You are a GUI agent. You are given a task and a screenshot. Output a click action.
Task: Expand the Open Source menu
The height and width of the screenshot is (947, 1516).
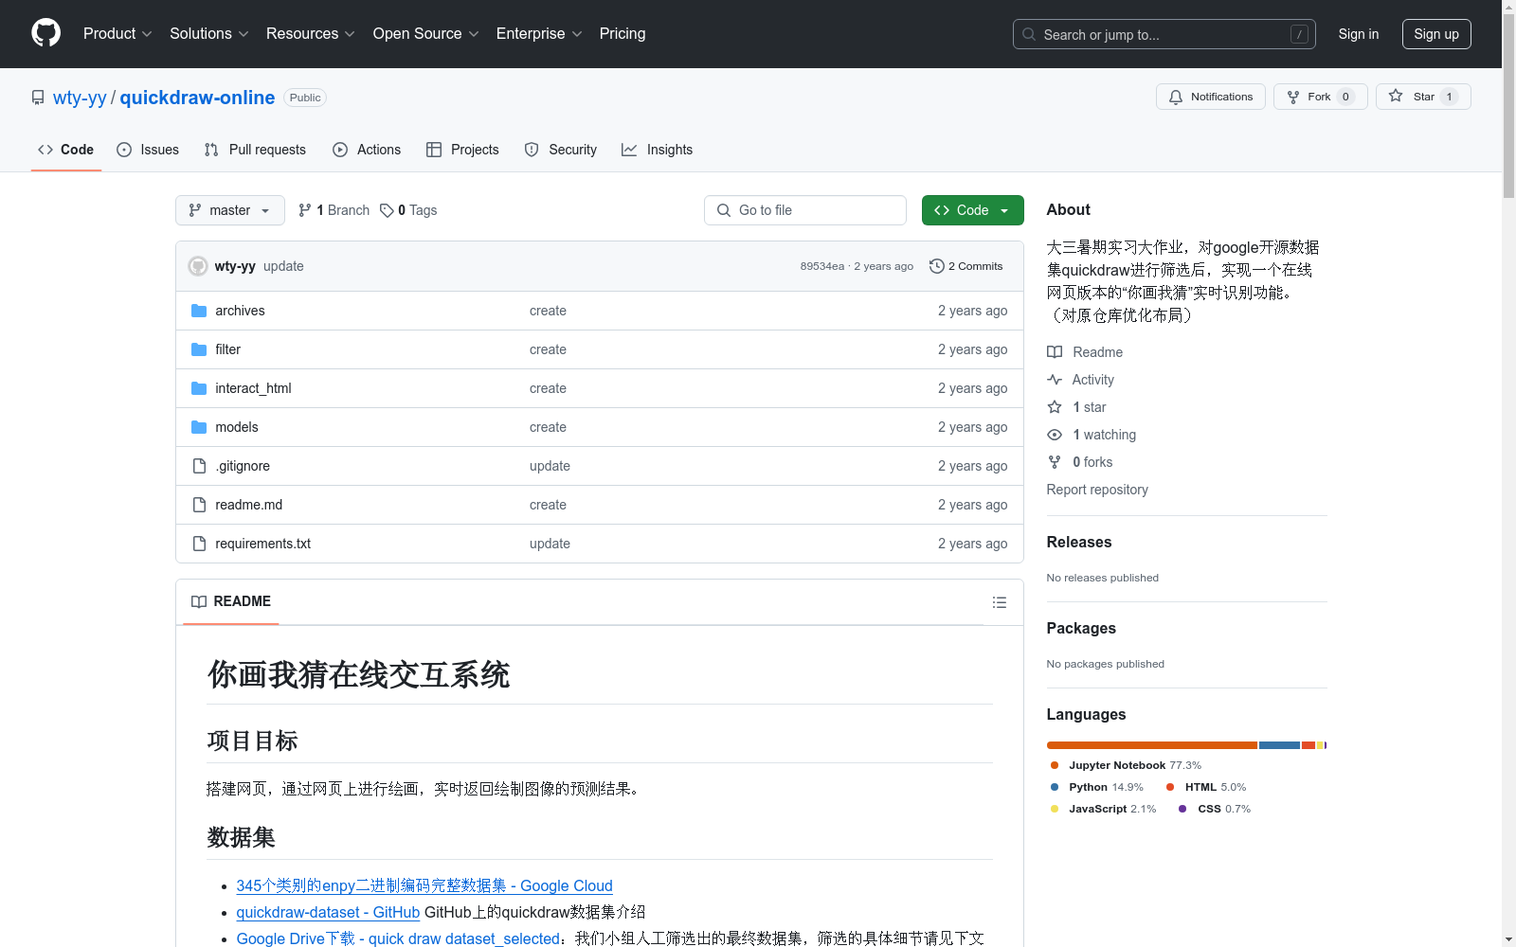click(426, 33)
